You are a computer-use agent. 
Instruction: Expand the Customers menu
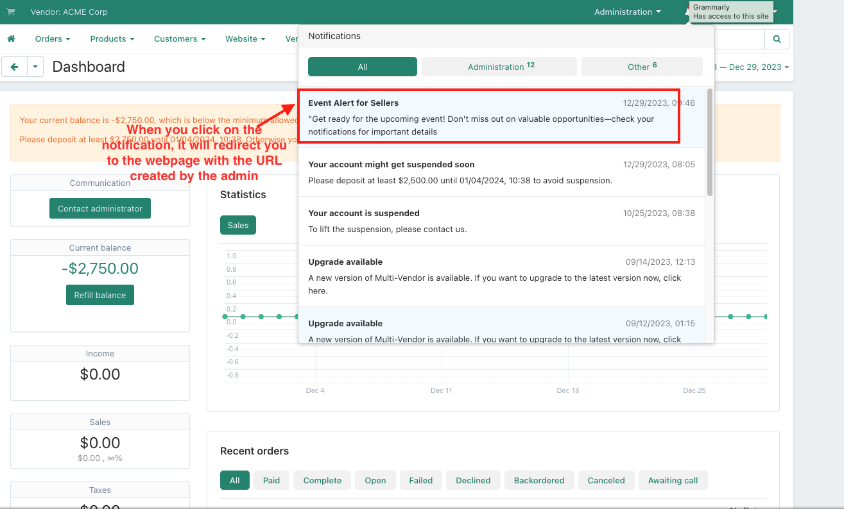180,39
